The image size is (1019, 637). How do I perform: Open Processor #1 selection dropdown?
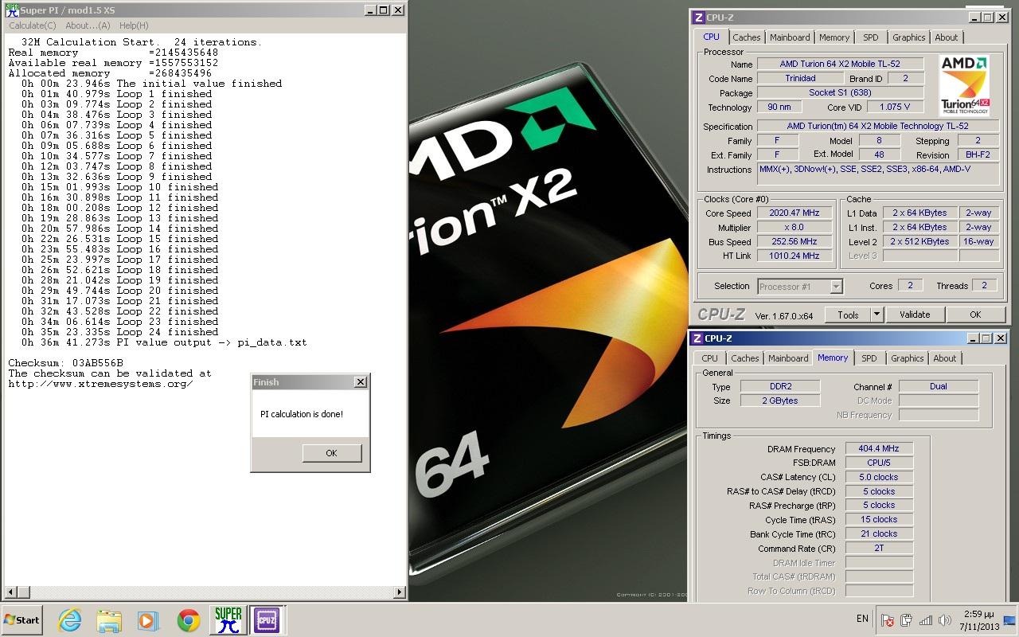(x=799, y=287)
